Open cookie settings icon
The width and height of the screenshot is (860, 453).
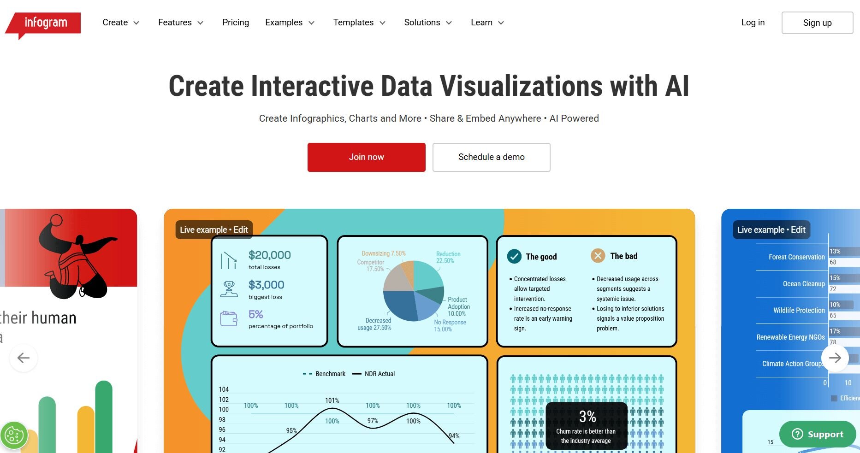click(x=14, y=435)
